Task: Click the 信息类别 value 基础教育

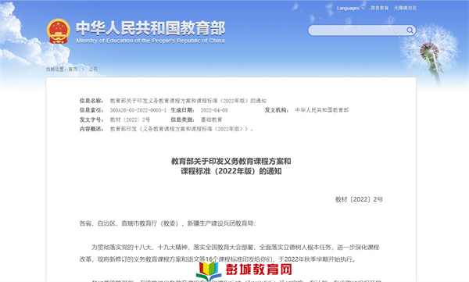Action: coord(211,120)
